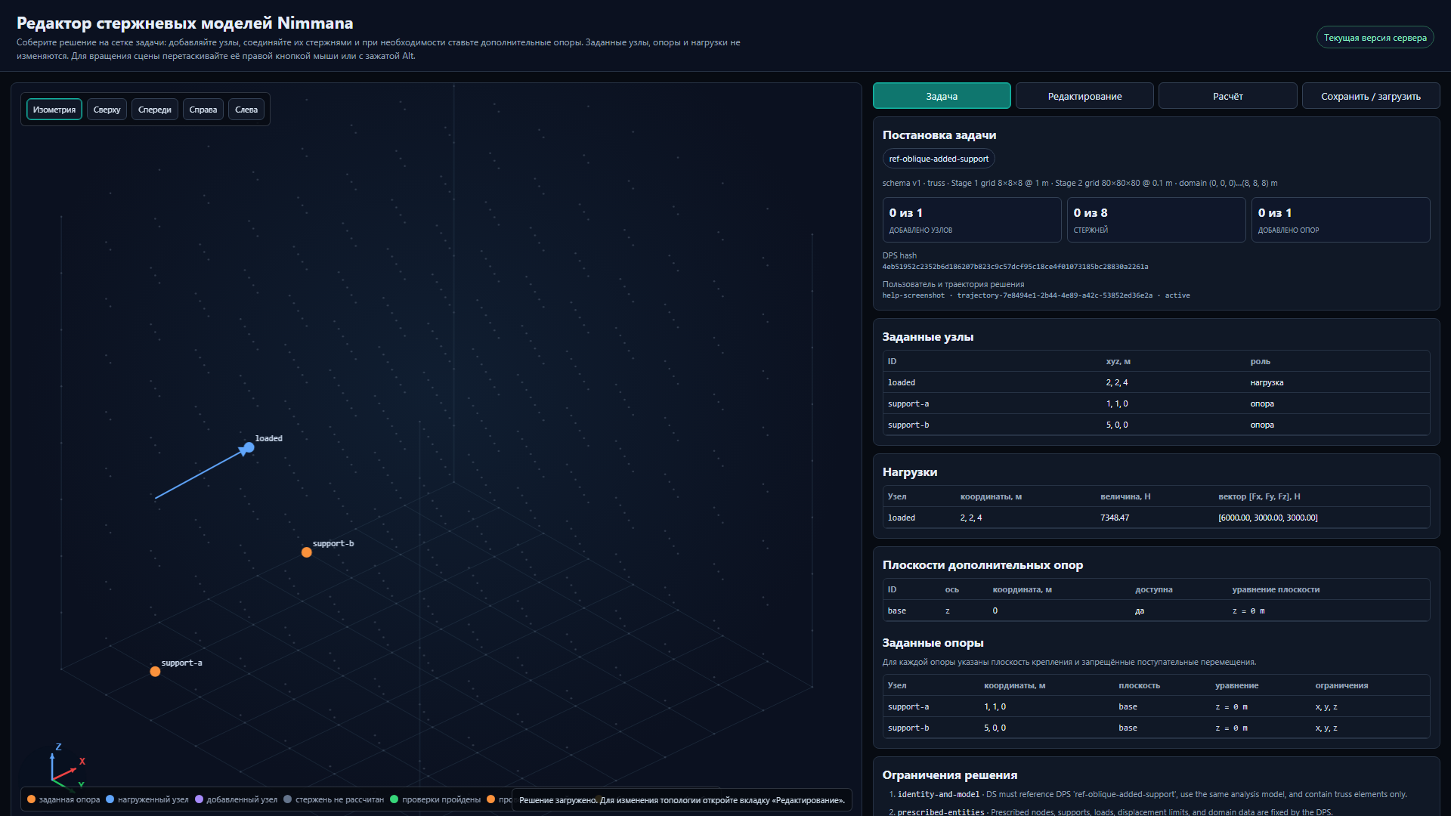Screen dimensions: 1451x816
Task: Click the purple 'добавленный узел' legend dot
Action: click(199, 799)
